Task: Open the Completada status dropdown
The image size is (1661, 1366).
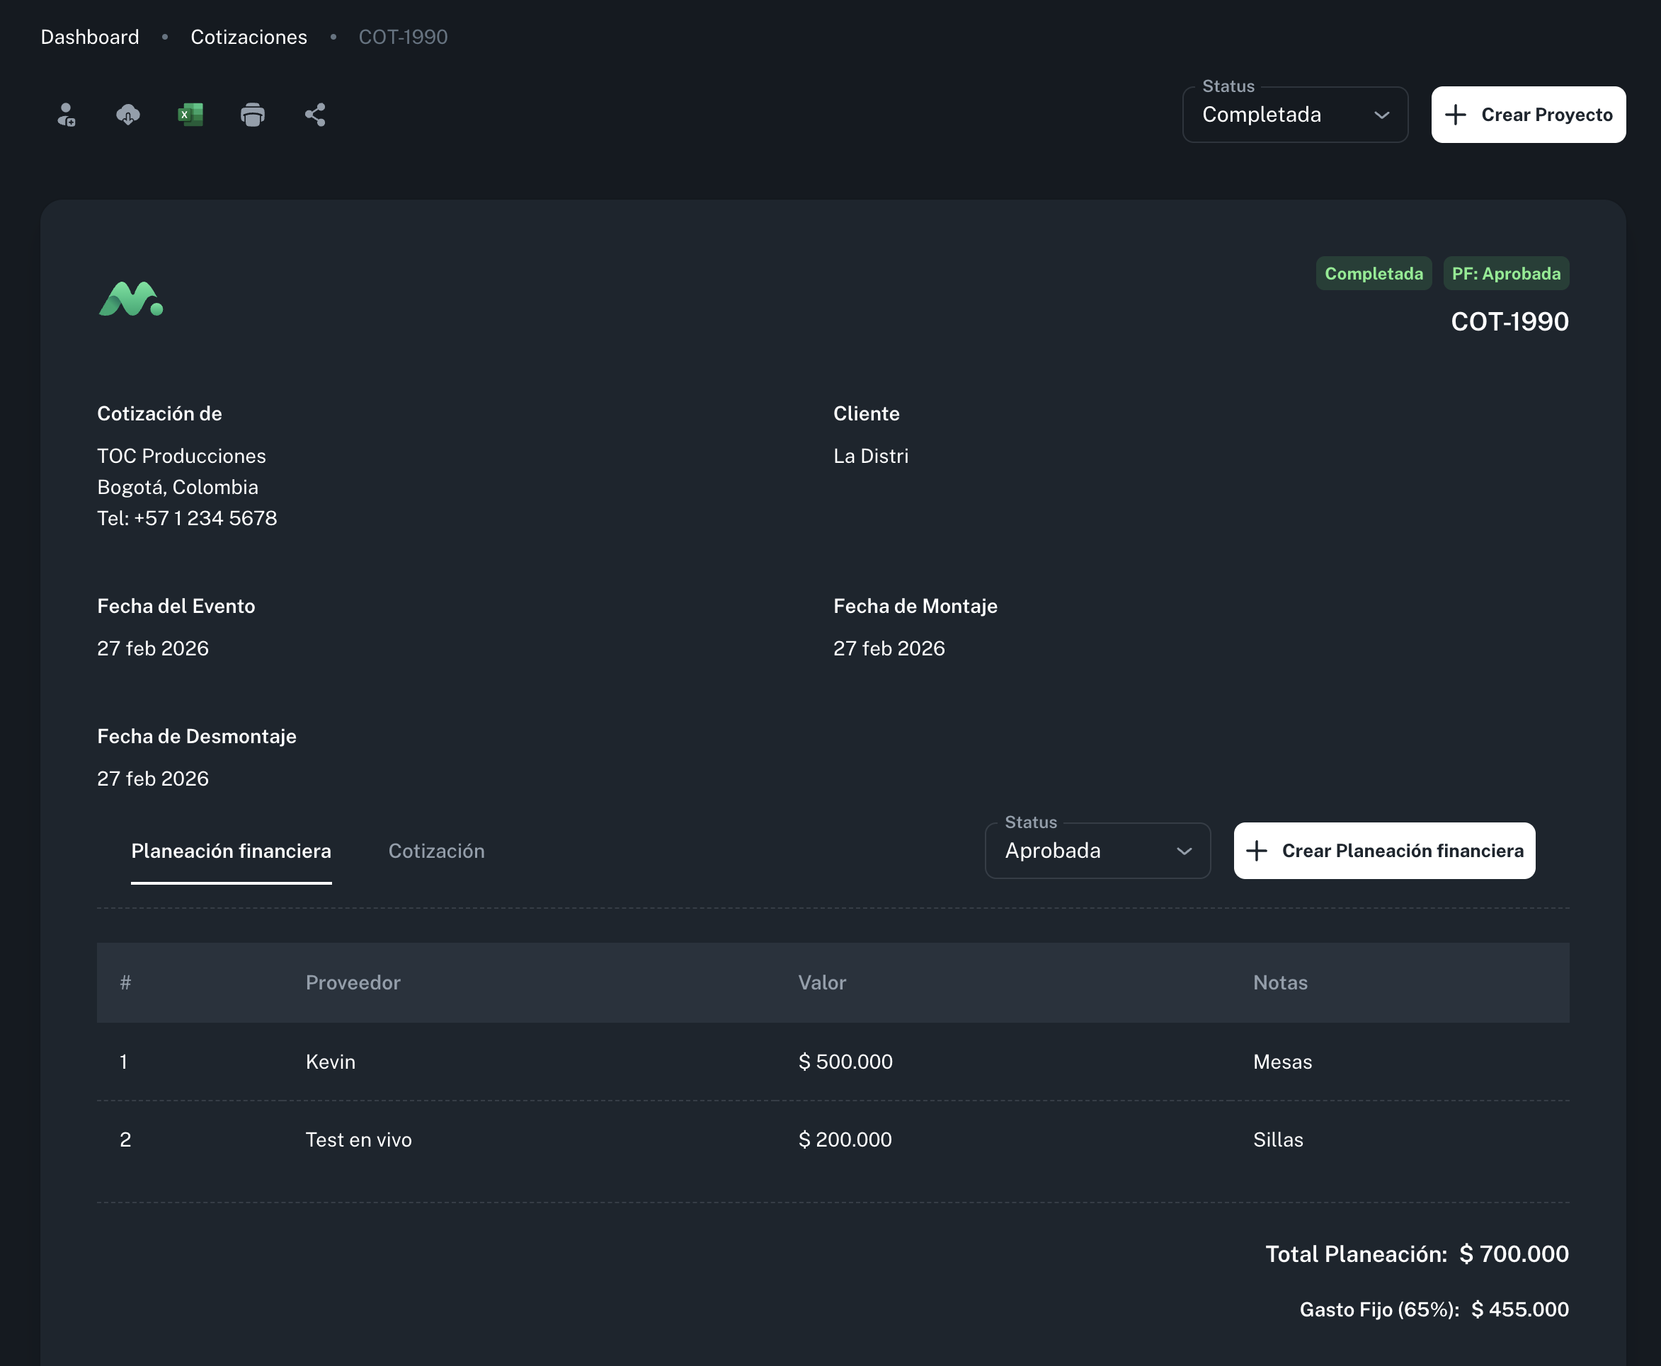Action: point(1294,115)
